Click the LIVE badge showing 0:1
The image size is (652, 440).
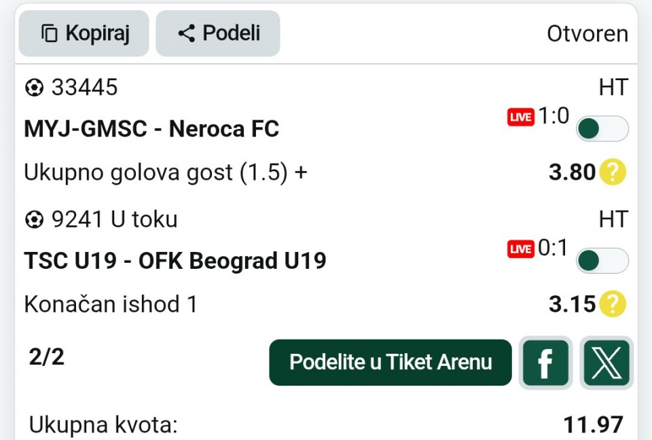(x=521, y=249)
